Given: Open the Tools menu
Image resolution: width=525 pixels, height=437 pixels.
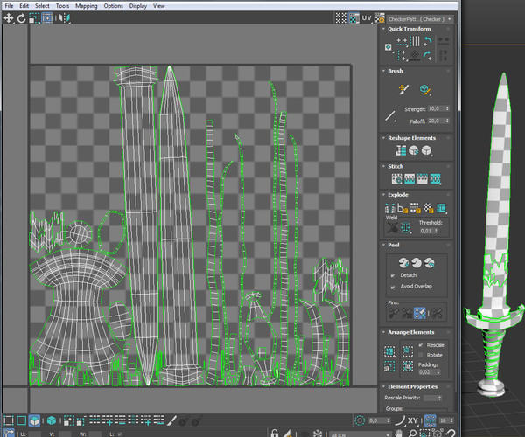Looking at the screenshot, I should tap(62, 6).
